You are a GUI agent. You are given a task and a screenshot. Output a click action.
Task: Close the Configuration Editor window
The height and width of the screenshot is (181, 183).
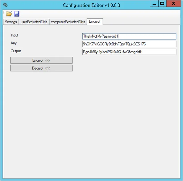pyautogui.click(x=174, y=3)
